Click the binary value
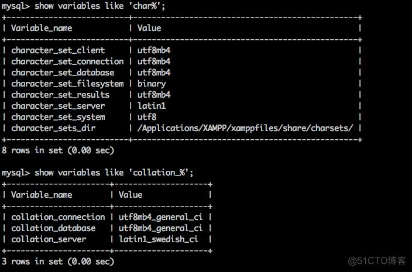 click(152, 84)
